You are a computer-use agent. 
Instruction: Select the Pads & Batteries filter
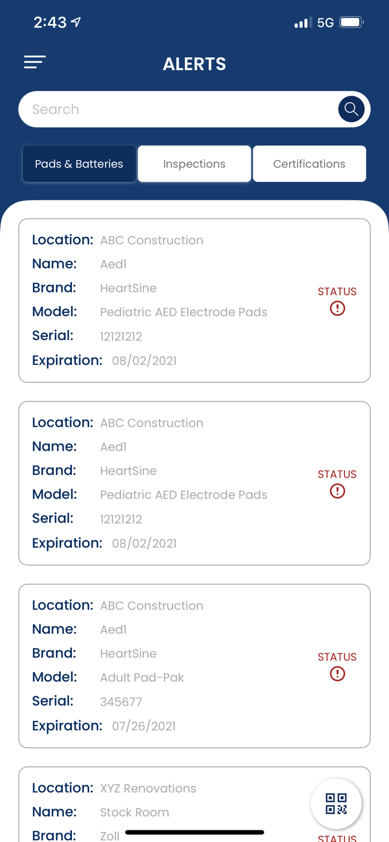(x=79, y=163)
